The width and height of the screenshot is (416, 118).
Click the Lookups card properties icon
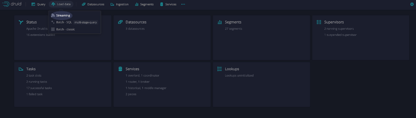pyautogui.click(x=220, y=69)
